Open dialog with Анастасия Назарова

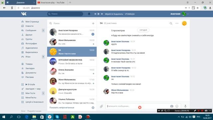point(72,32)
